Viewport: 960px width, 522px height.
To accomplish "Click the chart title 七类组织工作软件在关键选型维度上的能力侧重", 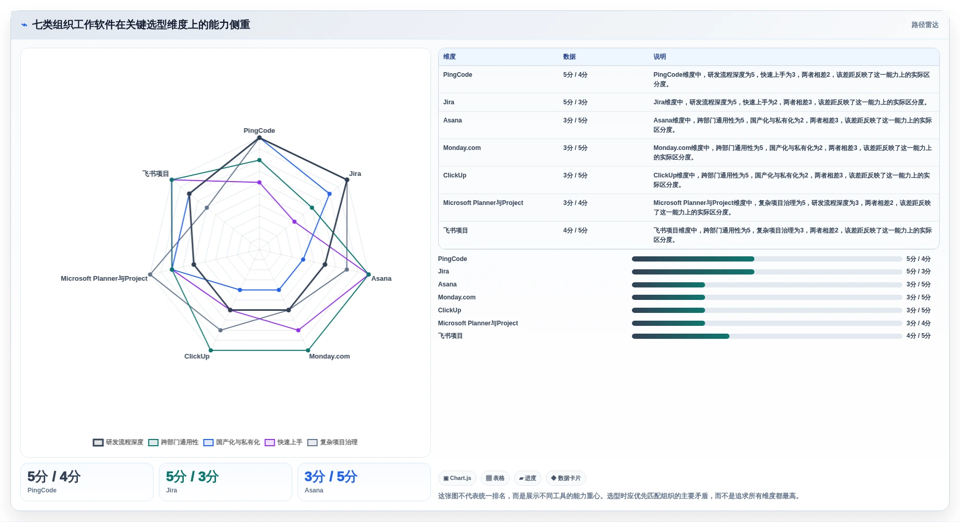I will pos(141,25).
